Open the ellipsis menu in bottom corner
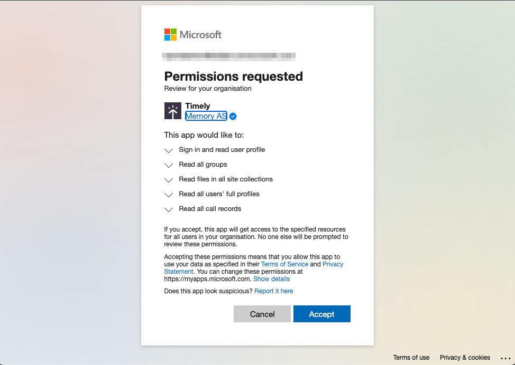Screen dimensions: 515x365 click(506, 358)
